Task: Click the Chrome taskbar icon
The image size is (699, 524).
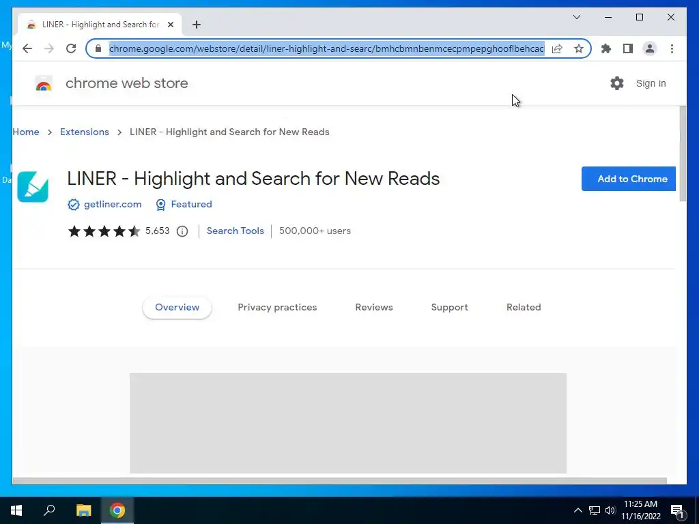Action: (x=117, y=510)
